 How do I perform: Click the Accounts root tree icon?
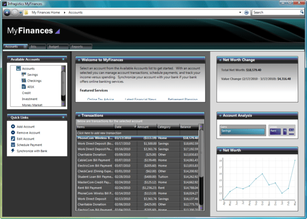click(19, 68)
